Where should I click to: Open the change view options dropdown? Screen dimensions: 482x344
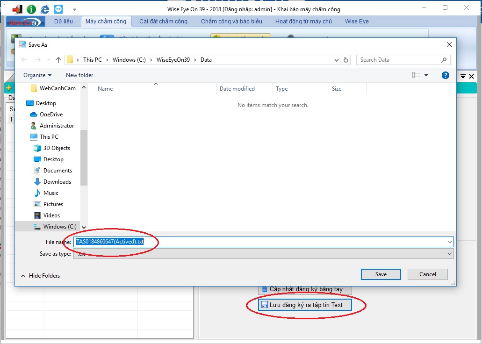pyautogui.click(x=426, y=75)
